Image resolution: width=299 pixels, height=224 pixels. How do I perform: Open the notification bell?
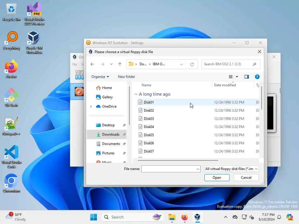point(279,217)
